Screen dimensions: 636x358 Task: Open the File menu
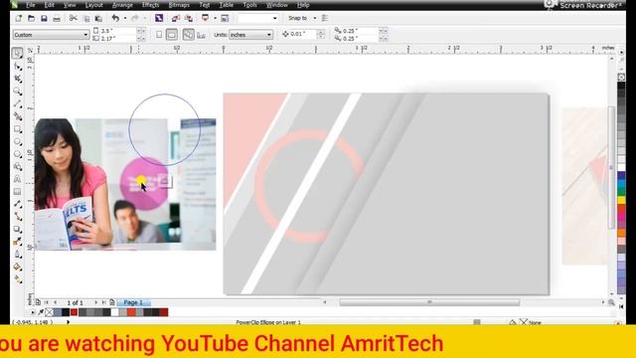coord(31,5)
